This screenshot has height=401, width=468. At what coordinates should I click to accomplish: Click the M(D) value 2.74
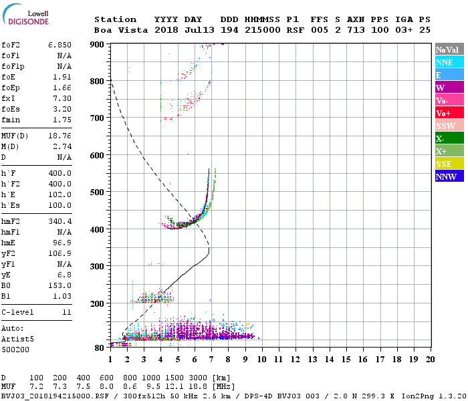pos(62,147)
